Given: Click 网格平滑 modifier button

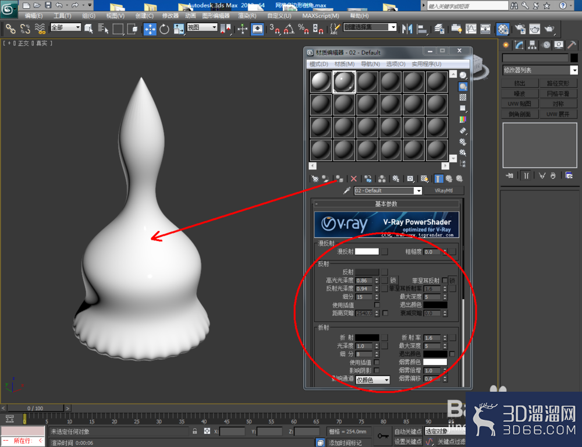Looking at the screenshot, I should coord(558,94).
